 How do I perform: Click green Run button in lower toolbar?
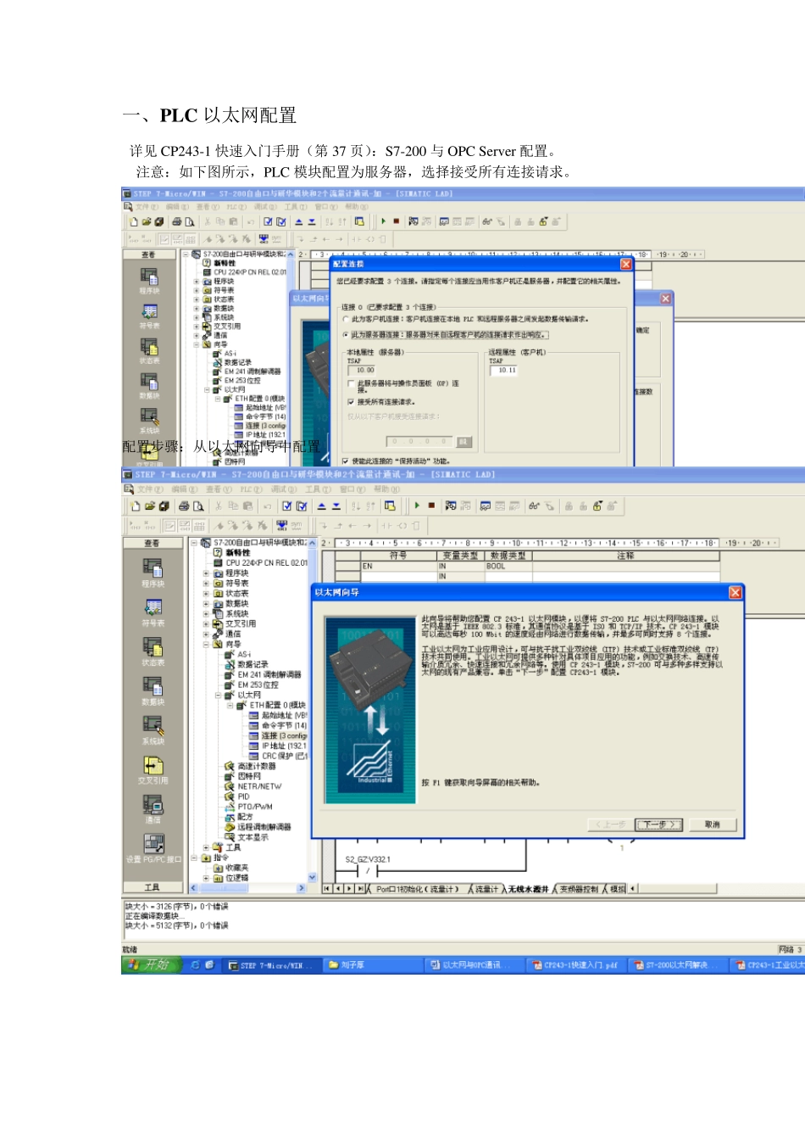click(417, 506)
